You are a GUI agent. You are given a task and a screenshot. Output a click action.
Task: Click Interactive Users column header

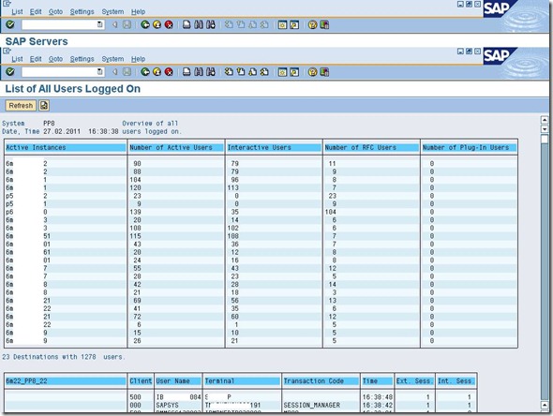click(x=274, y=147)
